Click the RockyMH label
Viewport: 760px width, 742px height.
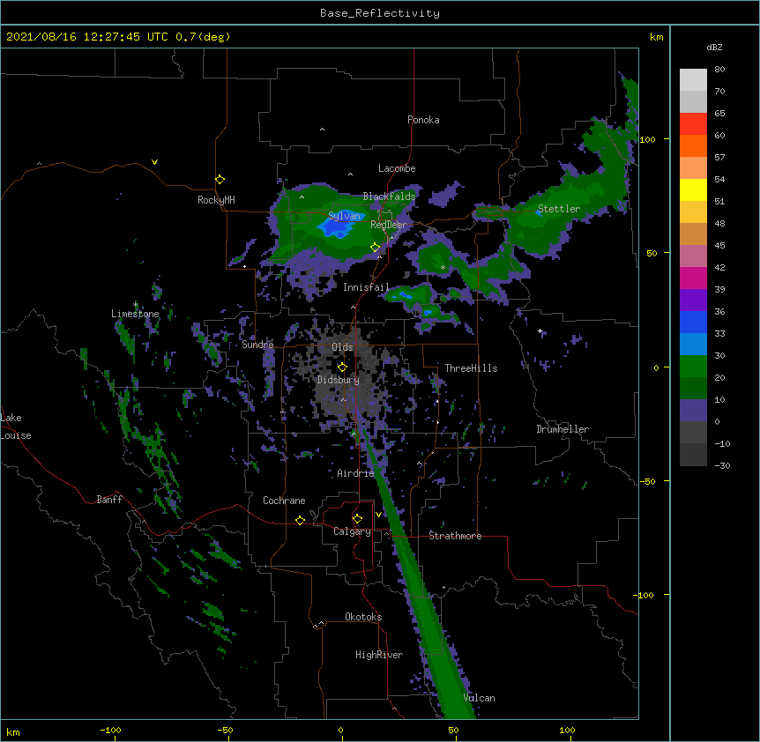216,200
